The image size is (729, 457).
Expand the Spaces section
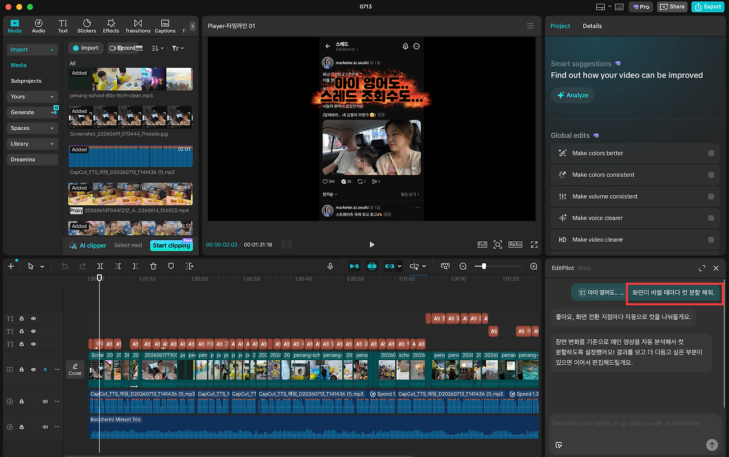coord(32,128)
